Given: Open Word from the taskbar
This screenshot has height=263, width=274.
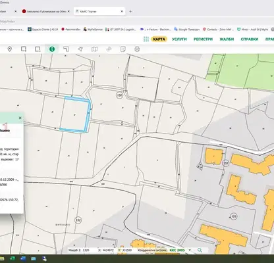Looking at the screenshot, I should point(23,259).
